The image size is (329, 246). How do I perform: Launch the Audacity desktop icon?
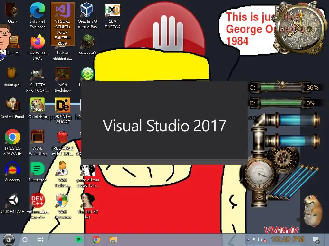click(x=13, y=172)
